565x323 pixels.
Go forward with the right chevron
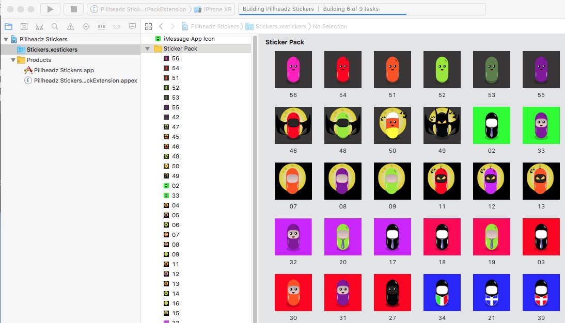(172, 26)
